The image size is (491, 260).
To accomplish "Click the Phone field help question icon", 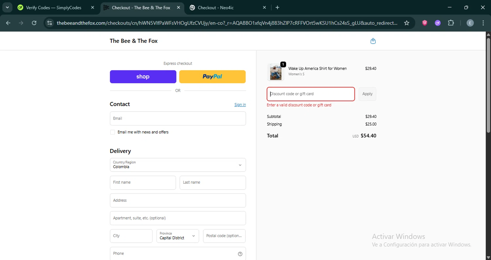I will (240, 254).
